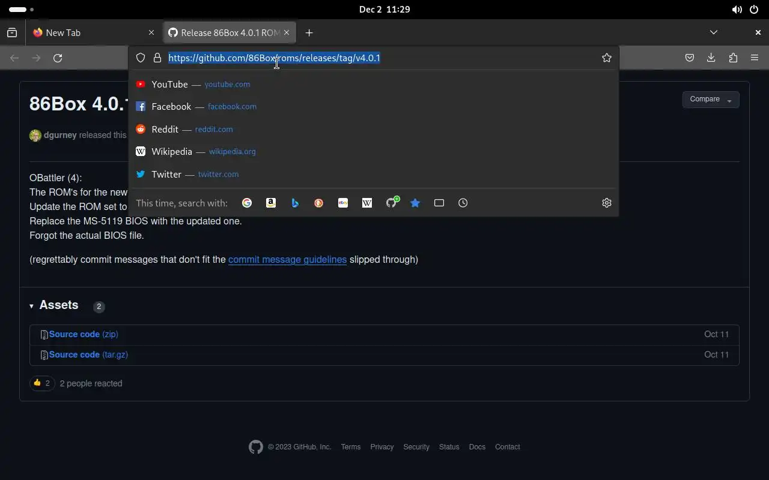Search history via clock icon
This screenshot has height=480, width=769.
tap(463, 203)
